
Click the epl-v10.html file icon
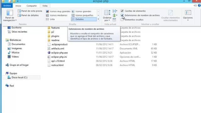pyautogui.click(x=49, y=61)
